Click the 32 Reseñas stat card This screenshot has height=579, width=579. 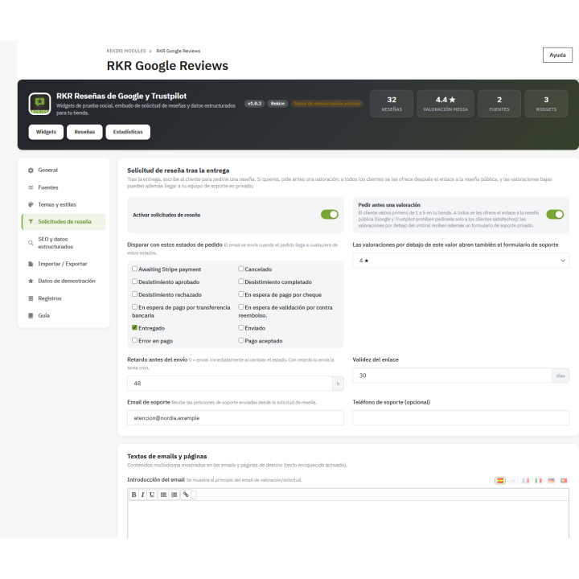coord(392,104)
